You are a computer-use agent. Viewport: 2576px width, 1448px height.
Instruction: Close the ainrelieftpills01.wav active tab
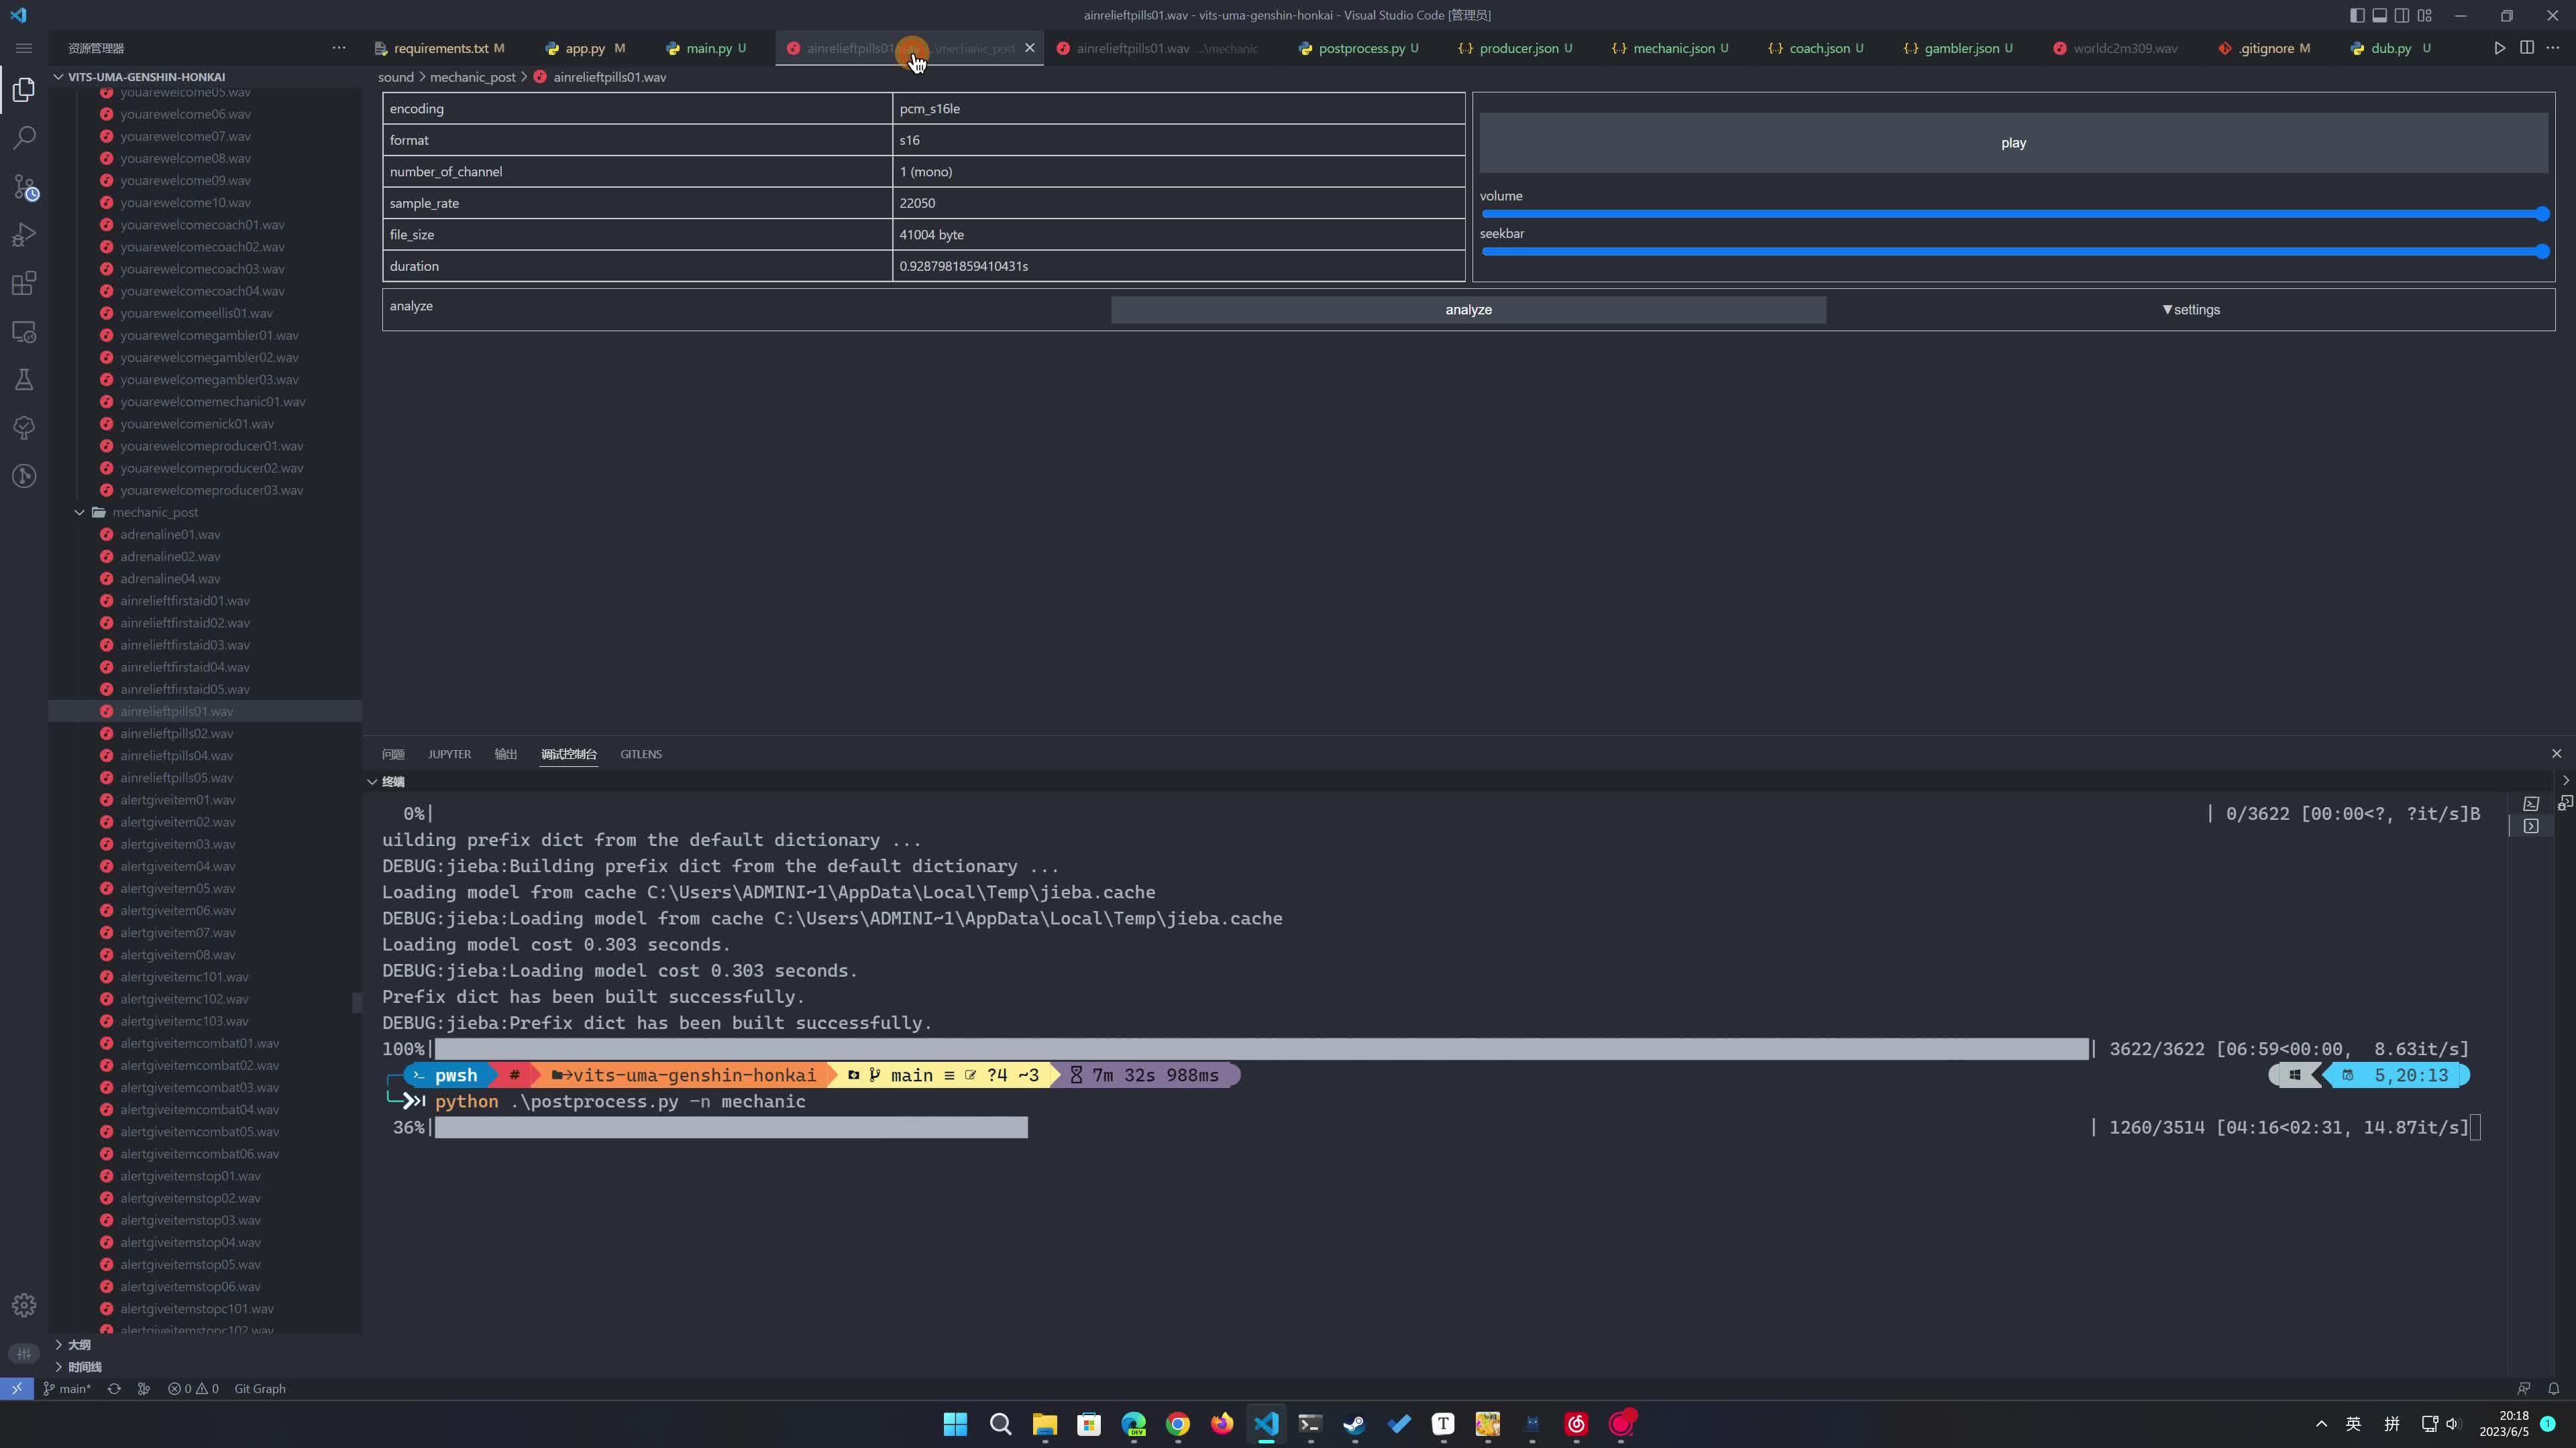1030,48
